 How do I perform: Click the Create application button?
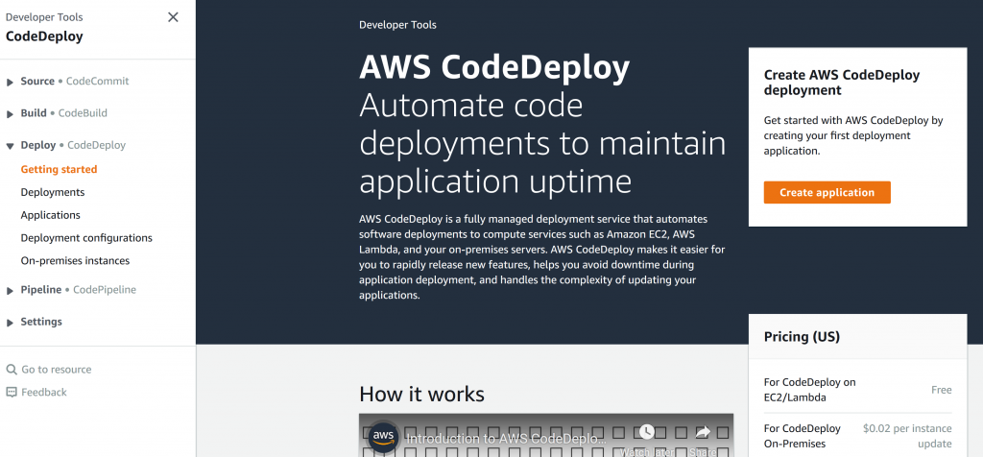click(827, 192)
